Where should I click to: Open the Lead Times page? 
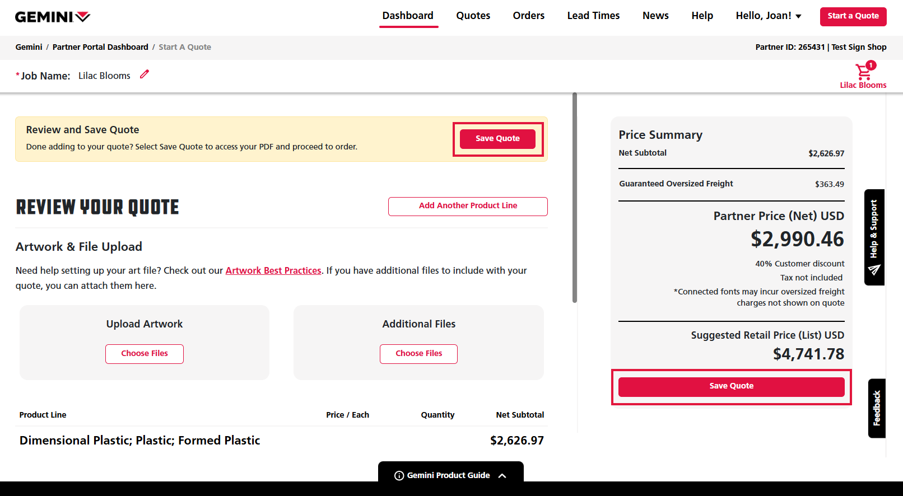(593, 16)
